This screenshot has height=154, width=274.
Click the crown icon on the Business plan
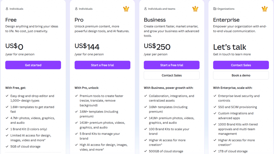195,9
